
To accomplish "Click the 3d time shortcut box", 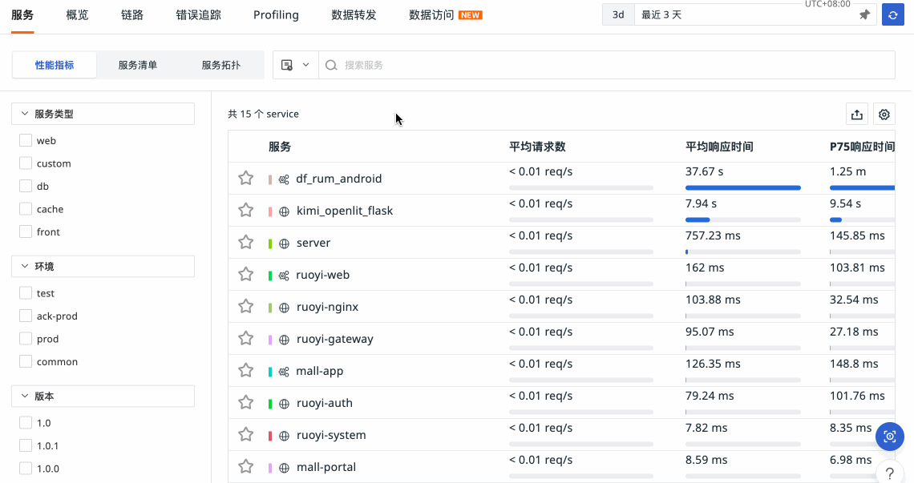I will 618,15.
